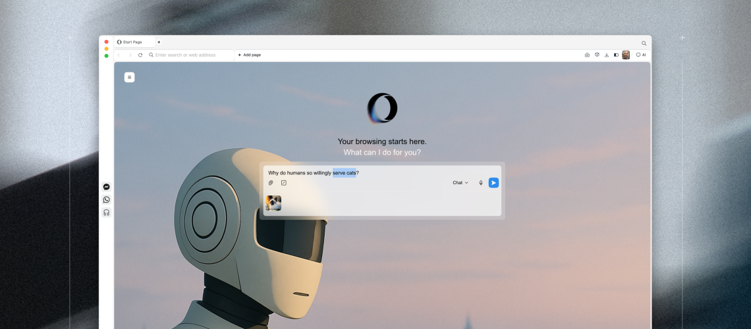
Task: Open the extensions cube icon
Action: pyautogui.click(x=597, y=55)
